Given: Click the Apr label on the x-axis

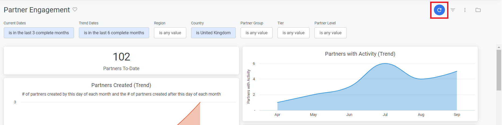Looking at the screenshot, I should point(278,115).
